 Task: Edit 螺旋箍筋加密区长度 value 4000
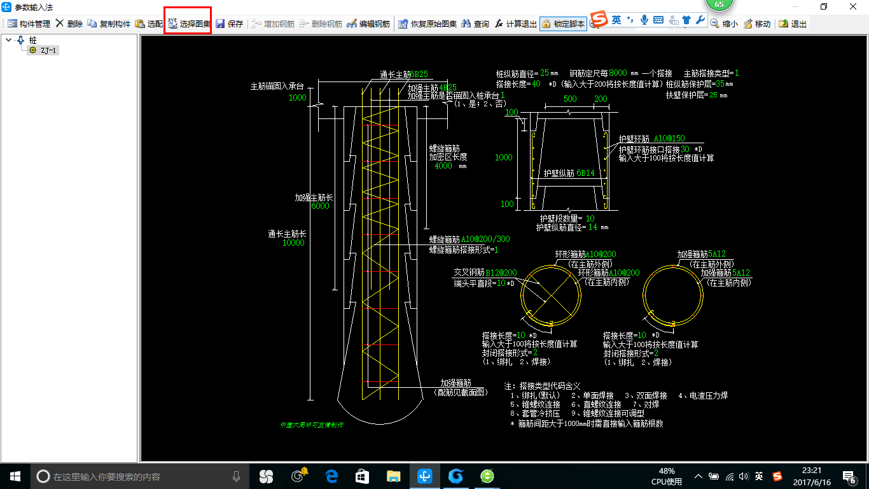tap(443, 166)
